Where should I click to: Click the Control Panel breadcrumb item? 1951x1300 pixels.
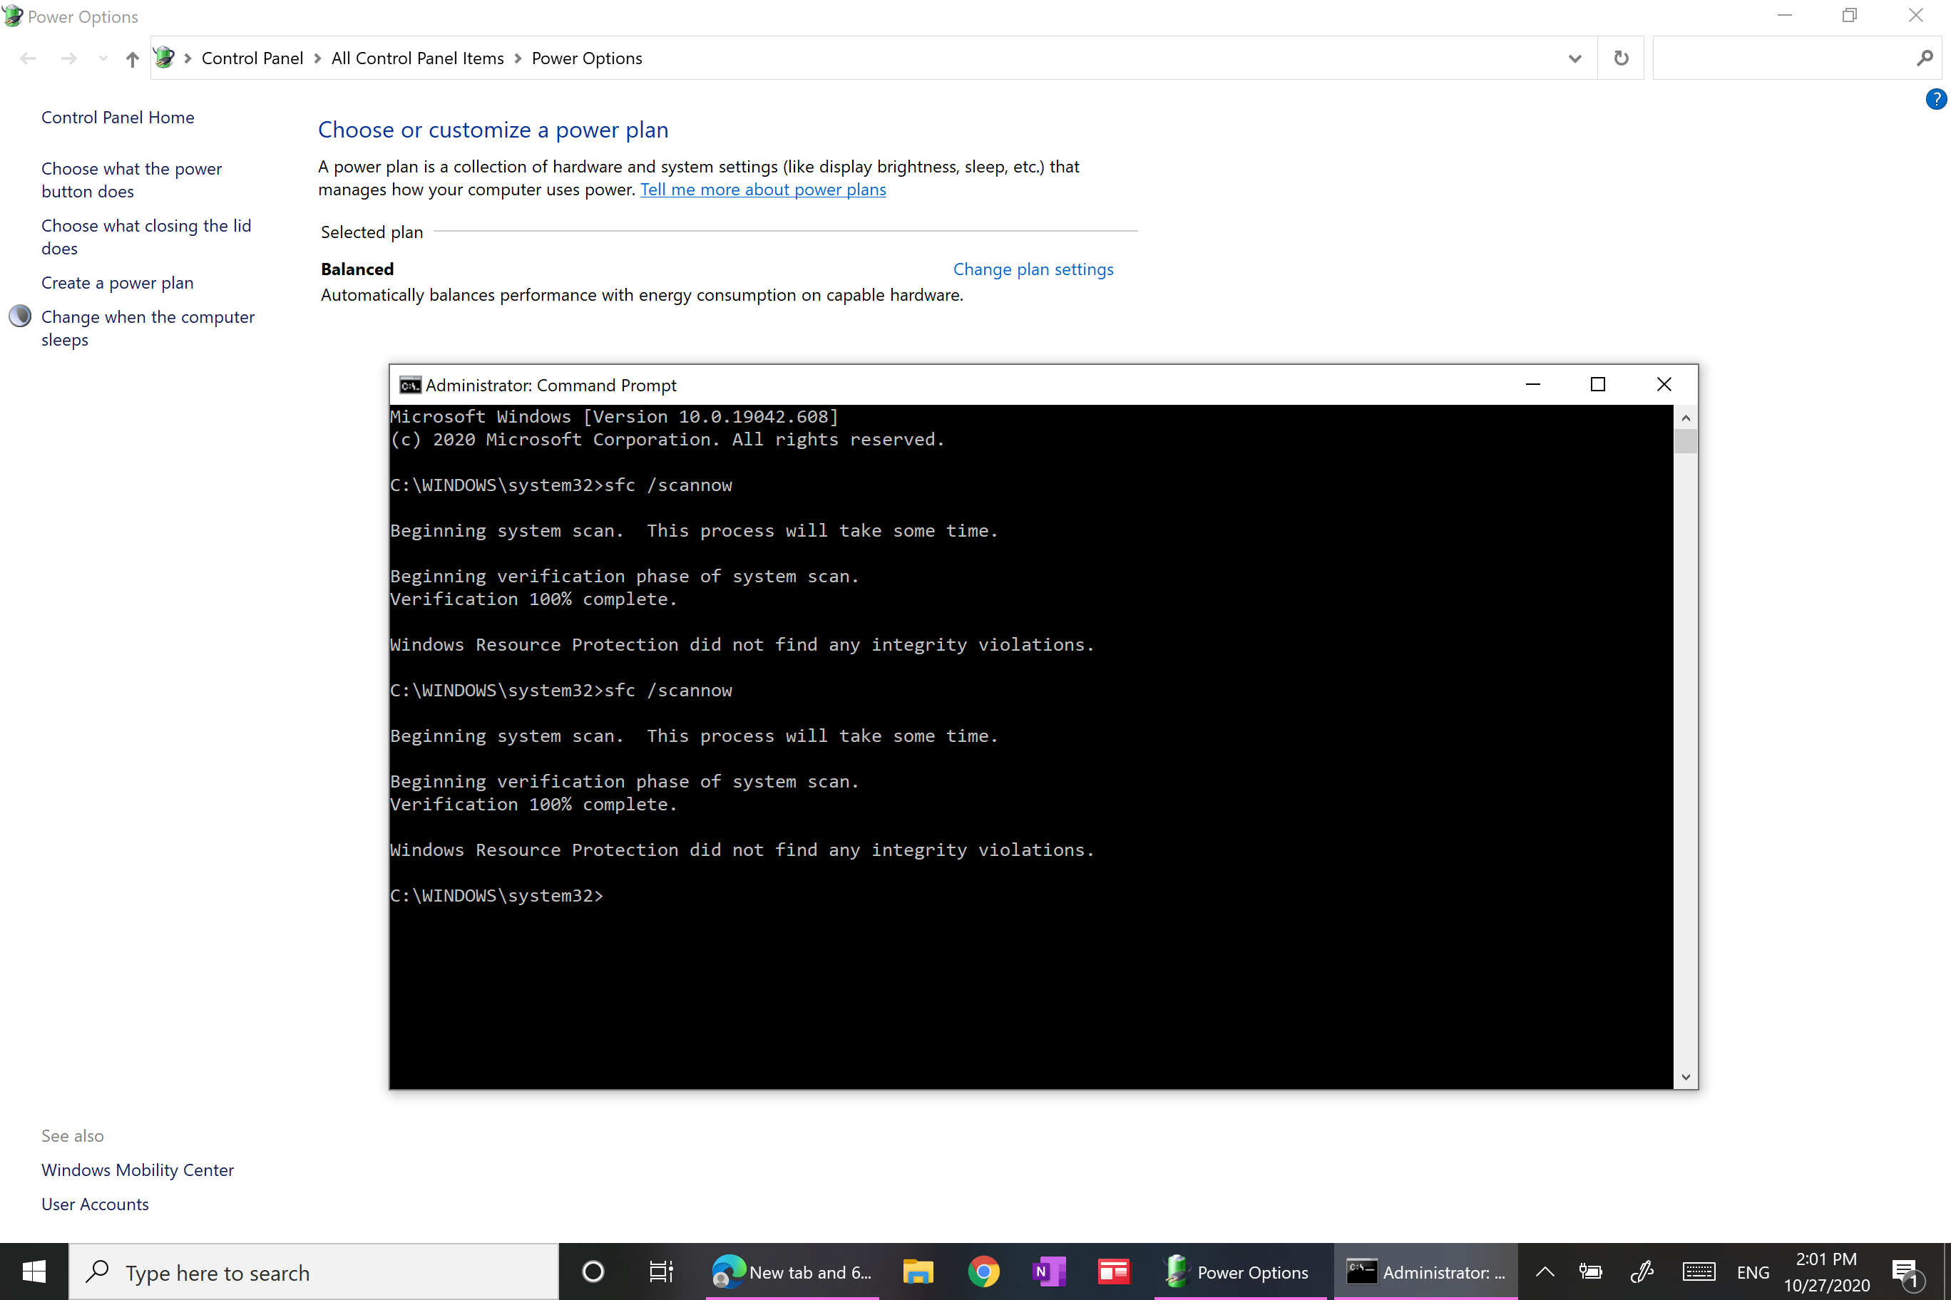coord(252,58)
